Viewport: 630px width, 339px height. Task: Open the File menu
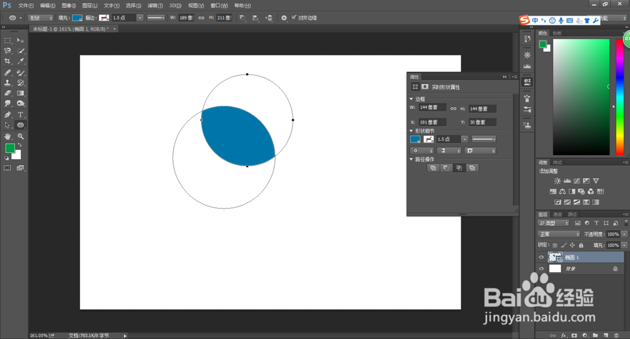(26, 6)
